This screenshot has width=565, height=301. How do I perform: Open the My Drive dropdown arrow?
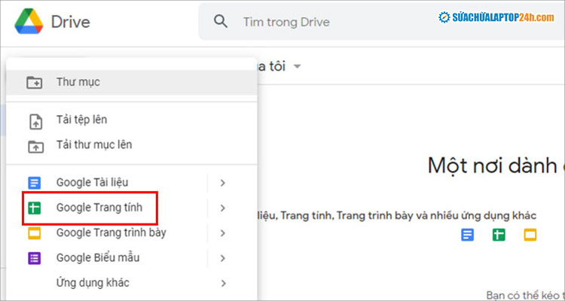(298, 67)
